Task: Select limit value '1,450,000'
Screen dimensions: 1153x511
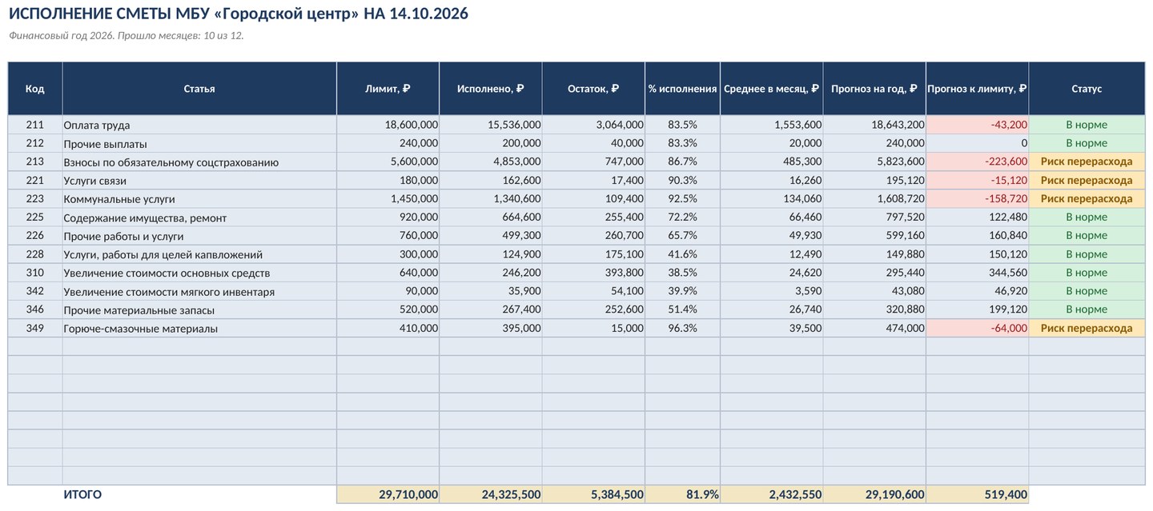Action: click(388, 198)
